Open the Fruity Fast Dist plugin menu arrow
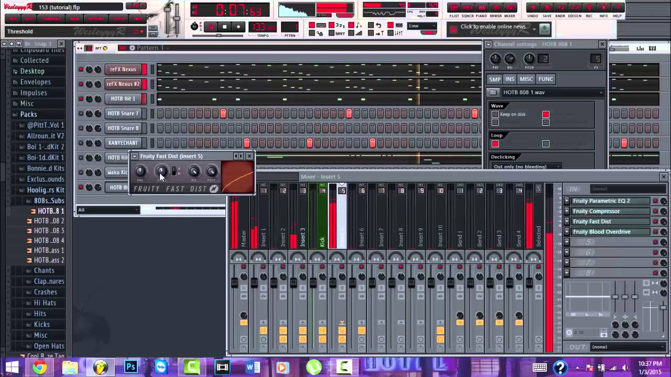This screenshot has height=377, width=671. 135,156
